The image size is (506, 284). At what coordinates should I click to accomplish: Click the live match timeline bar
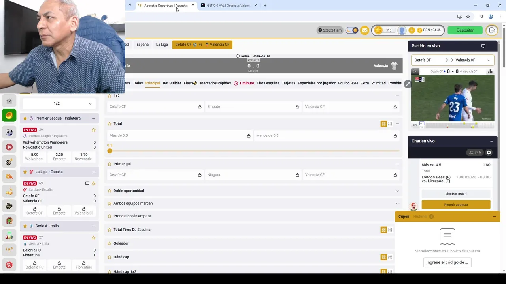pyautogui.click(x=459, y=125)
